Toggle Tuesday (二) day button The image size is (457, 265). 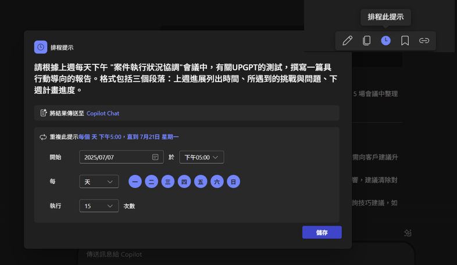tap(151, 181)
